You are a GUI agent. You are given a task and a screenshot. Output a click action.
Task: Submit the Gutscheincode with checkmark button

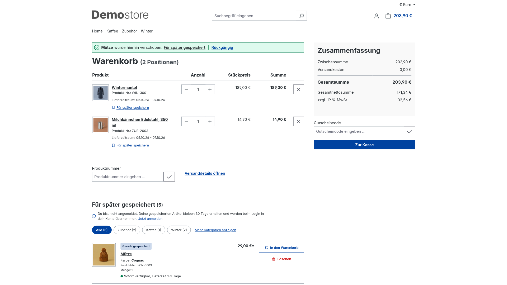409,131
